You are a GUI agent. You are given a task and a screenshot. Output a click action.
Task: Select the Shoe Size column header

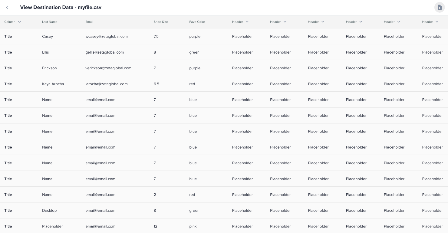(161, 22)
